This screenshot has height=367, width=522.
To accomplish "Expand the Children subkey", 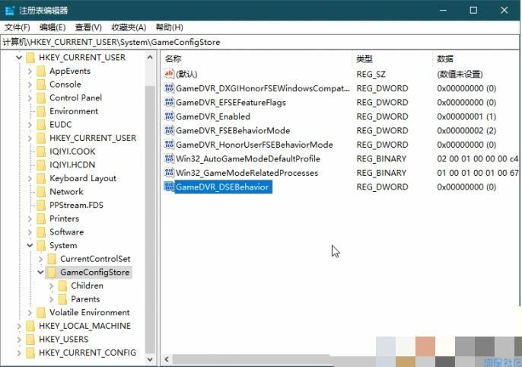I will 50,286.
